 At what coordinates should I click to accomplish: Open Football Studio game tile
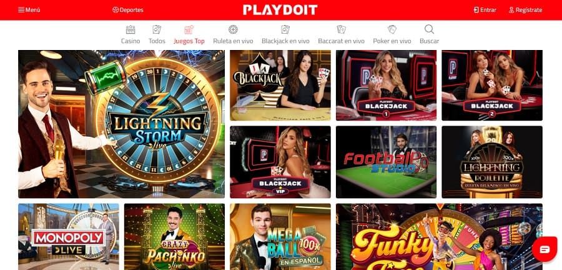point(386,162)
